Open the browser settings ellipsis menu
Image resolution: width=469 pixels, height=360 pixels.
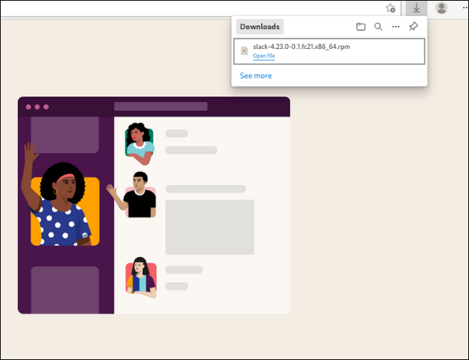click(x=463, y=8)
